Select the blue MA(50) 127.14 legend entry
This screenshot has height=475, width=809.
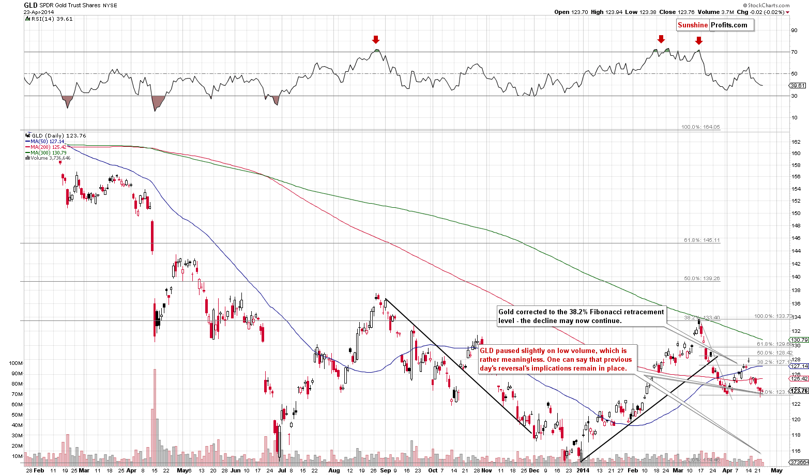[44, 141]
